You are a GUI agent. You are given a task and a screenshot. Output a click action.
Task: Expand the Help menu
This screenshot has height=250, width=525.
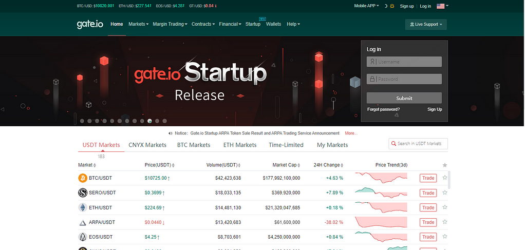[x=293, y=24]
